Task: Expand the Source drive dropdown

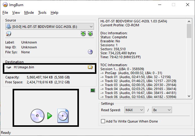Action: coord(49,27)
